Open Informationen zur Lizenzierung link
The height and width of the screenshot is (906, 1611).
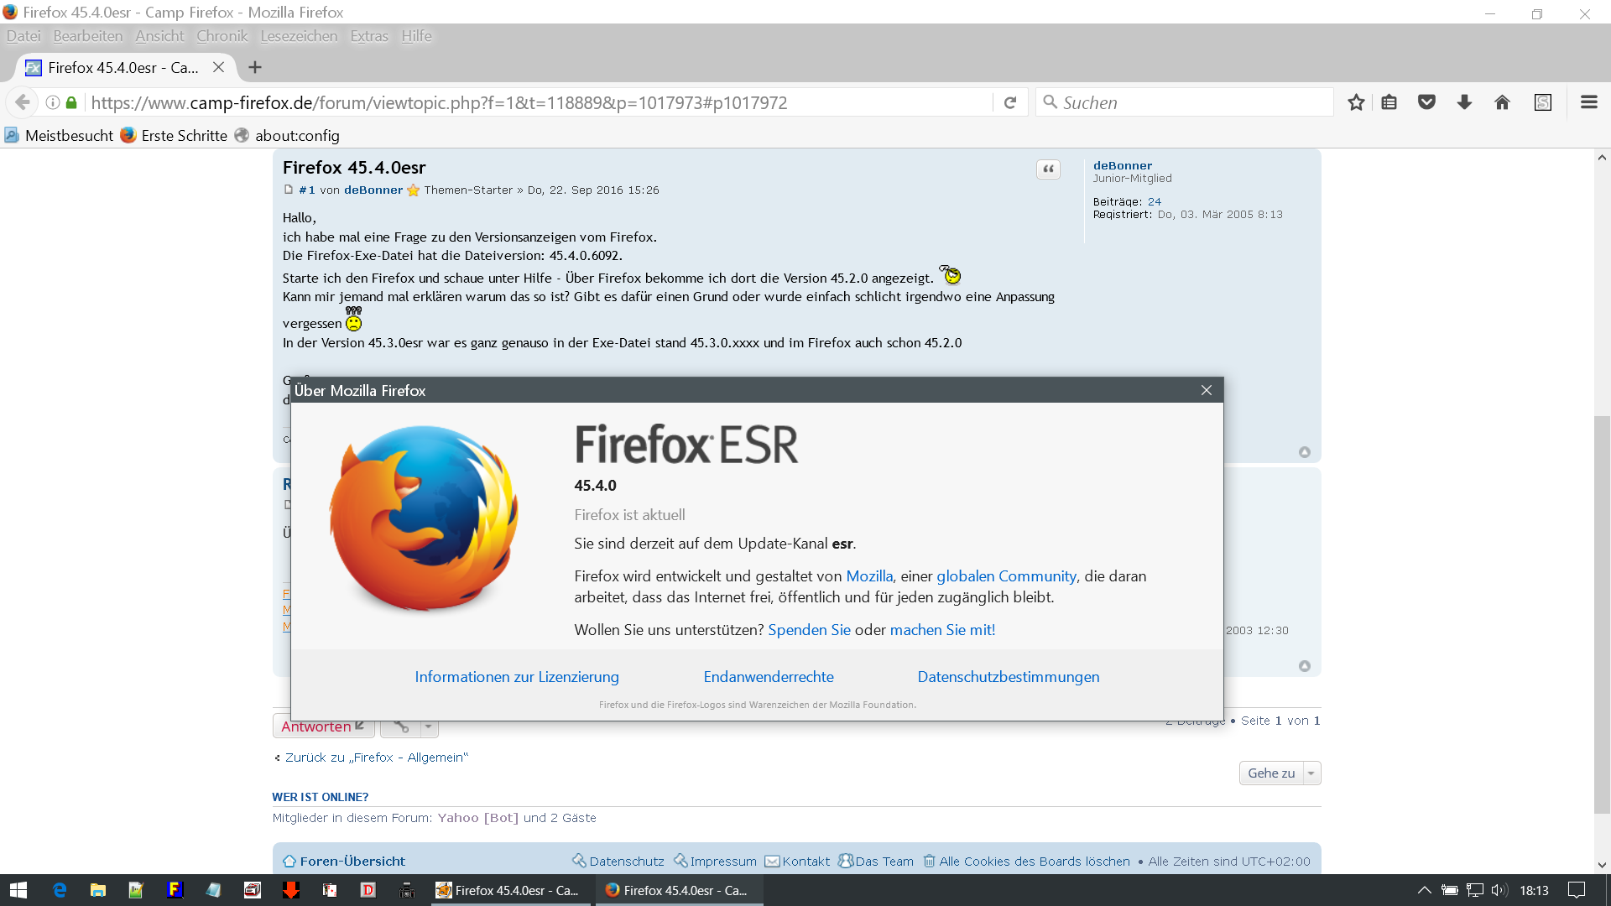tap(516, 677)
